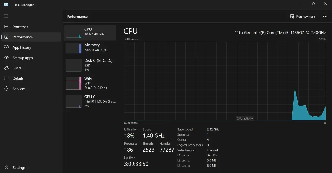332x173 pixels.
Task: Click the 2.42 GHz base speed value
Action: point(213,129)
